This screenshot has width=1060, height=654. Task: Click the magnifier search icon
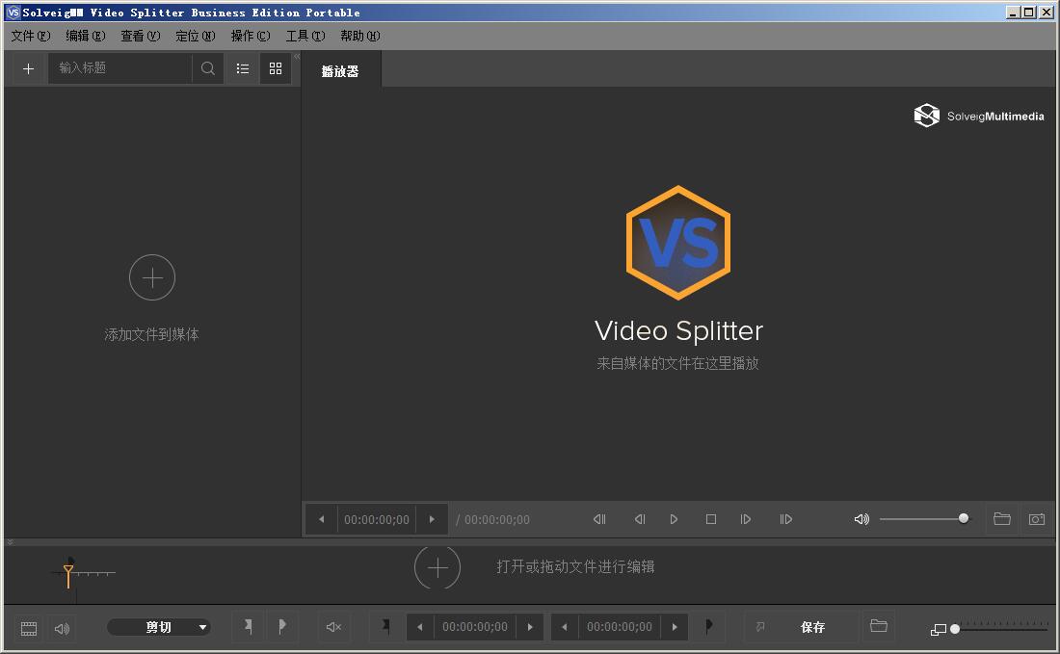tap(207, 68)
